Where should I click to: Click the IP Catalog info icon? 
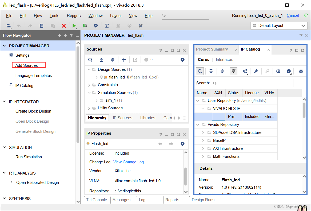tap(289, 71)
